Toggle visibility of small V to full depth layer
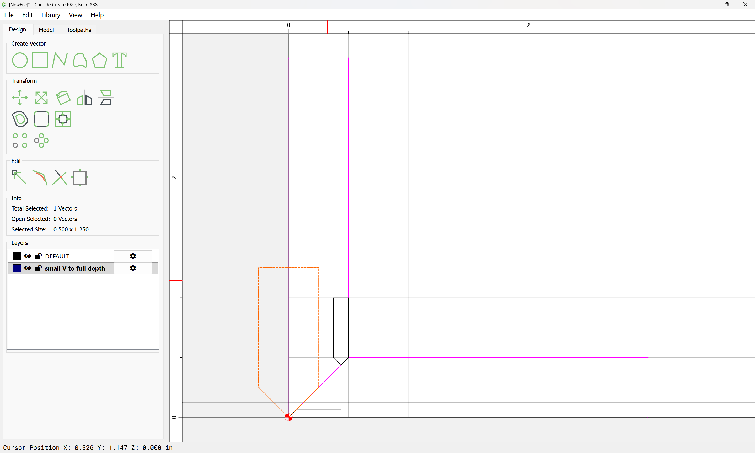 (x=28, y=268)
